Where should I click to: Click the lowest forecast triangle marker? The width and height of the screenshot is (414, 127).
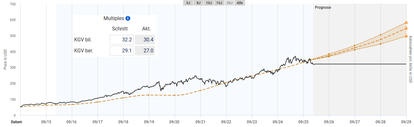[x=406, y=36]
